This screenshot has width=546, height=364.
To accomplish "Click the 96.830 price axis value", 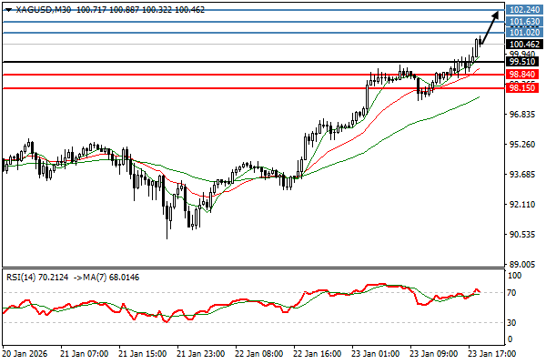I will (x=522, y=115).
